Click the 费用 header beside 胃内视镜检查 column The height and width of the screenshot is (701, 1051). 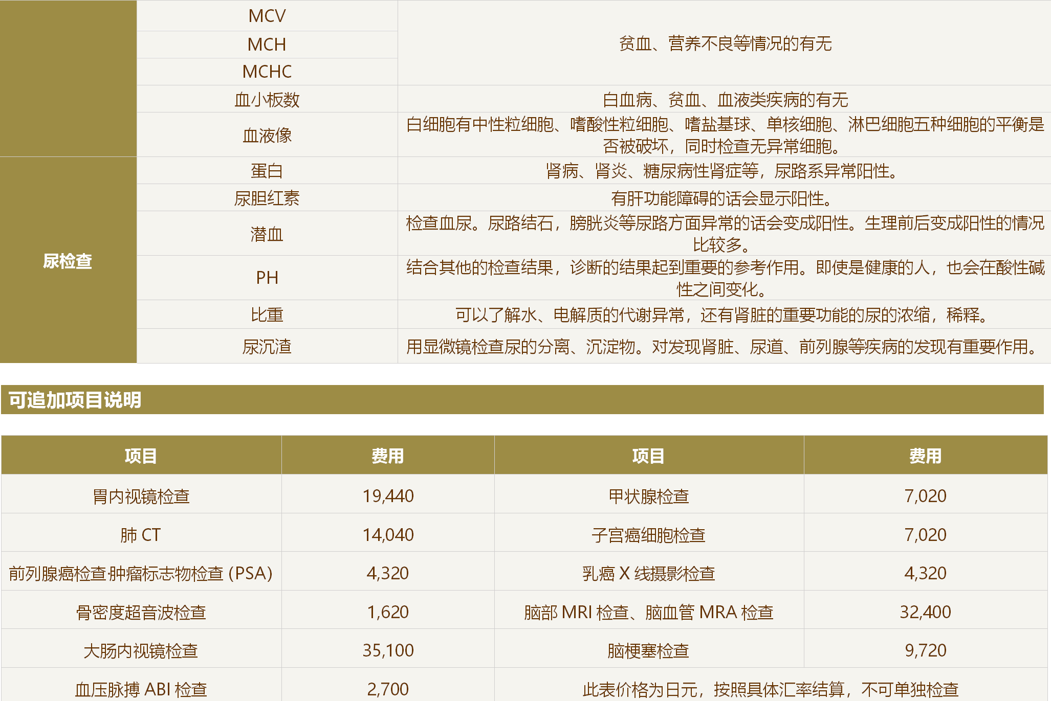tap(388, 455)
